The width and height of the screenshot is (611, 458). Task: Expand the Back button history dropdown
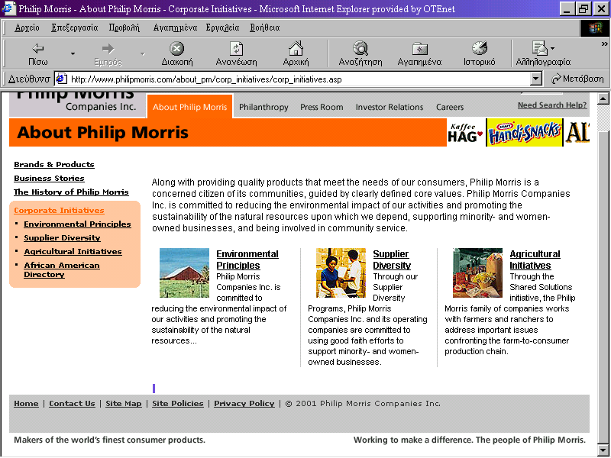[x=73, y=53]
